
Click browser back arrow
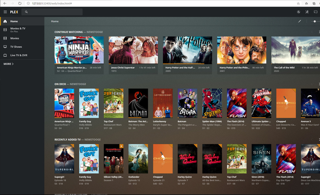pos(5,3)
